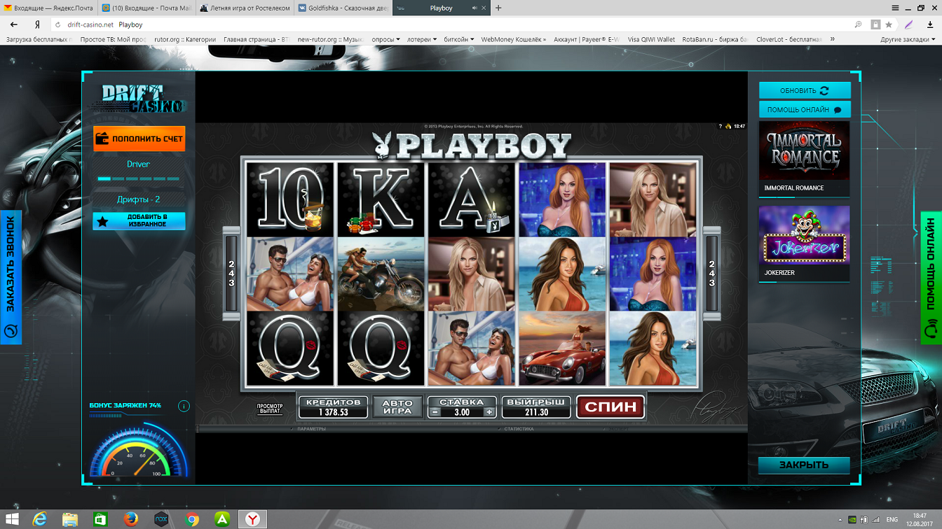Click the ВЫИГРЫШ win display
Viewport: 942px width, 529px height.
click(536, 407)
